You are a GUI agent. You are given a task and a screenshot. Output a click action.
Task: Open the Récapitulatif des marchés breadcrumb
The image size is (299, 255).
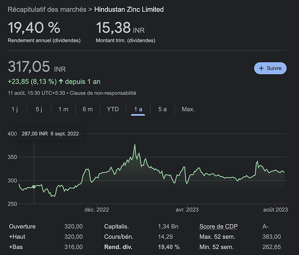click(x=47, y=10)
